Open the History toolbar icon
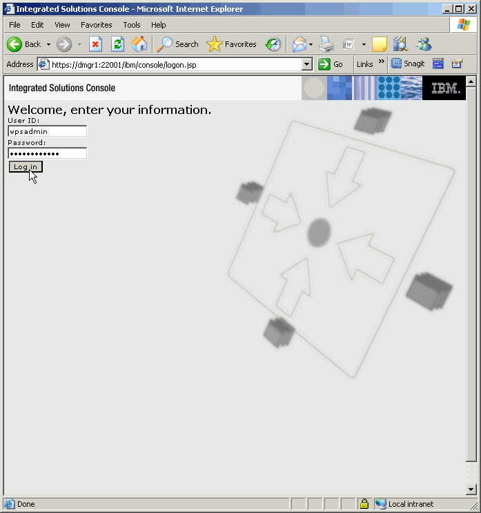The image size is (481, 513). pos(273,44)
